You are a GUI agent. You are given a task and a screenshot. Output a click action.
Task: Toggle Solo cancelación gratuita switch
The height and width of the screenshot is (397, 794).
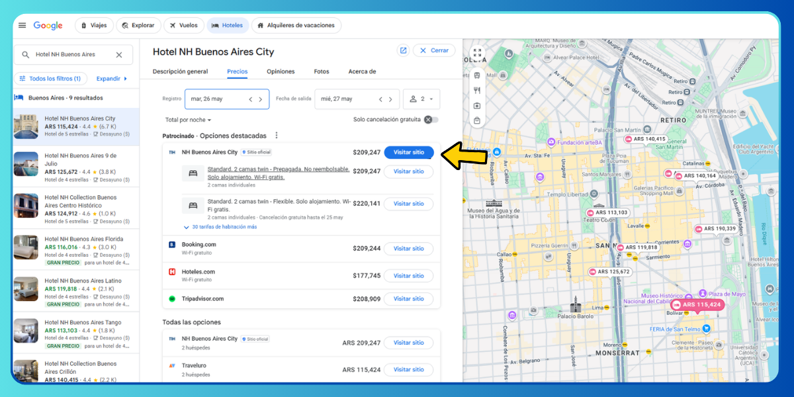click(431, 120)
